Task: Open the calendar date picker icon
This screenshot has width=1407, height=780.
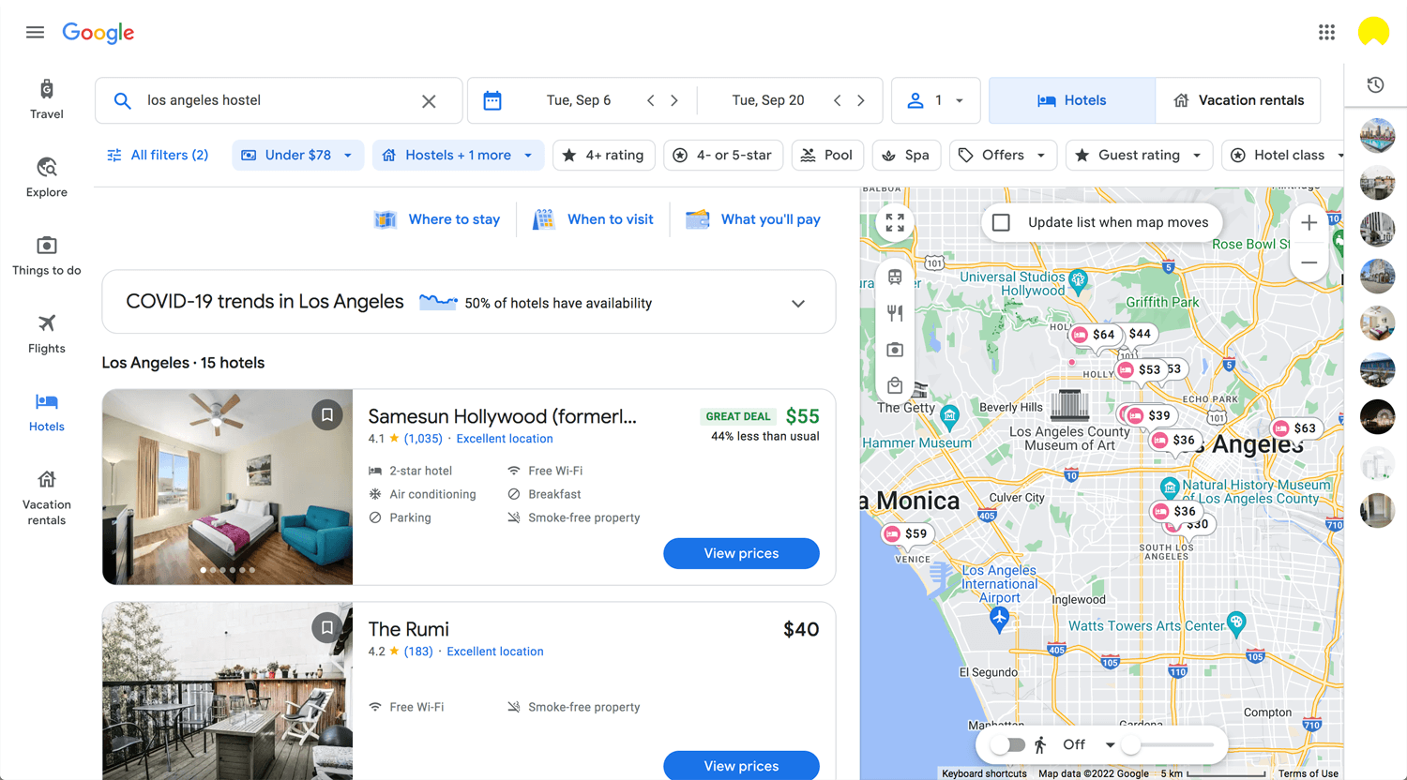Action: tap(492, 101)
